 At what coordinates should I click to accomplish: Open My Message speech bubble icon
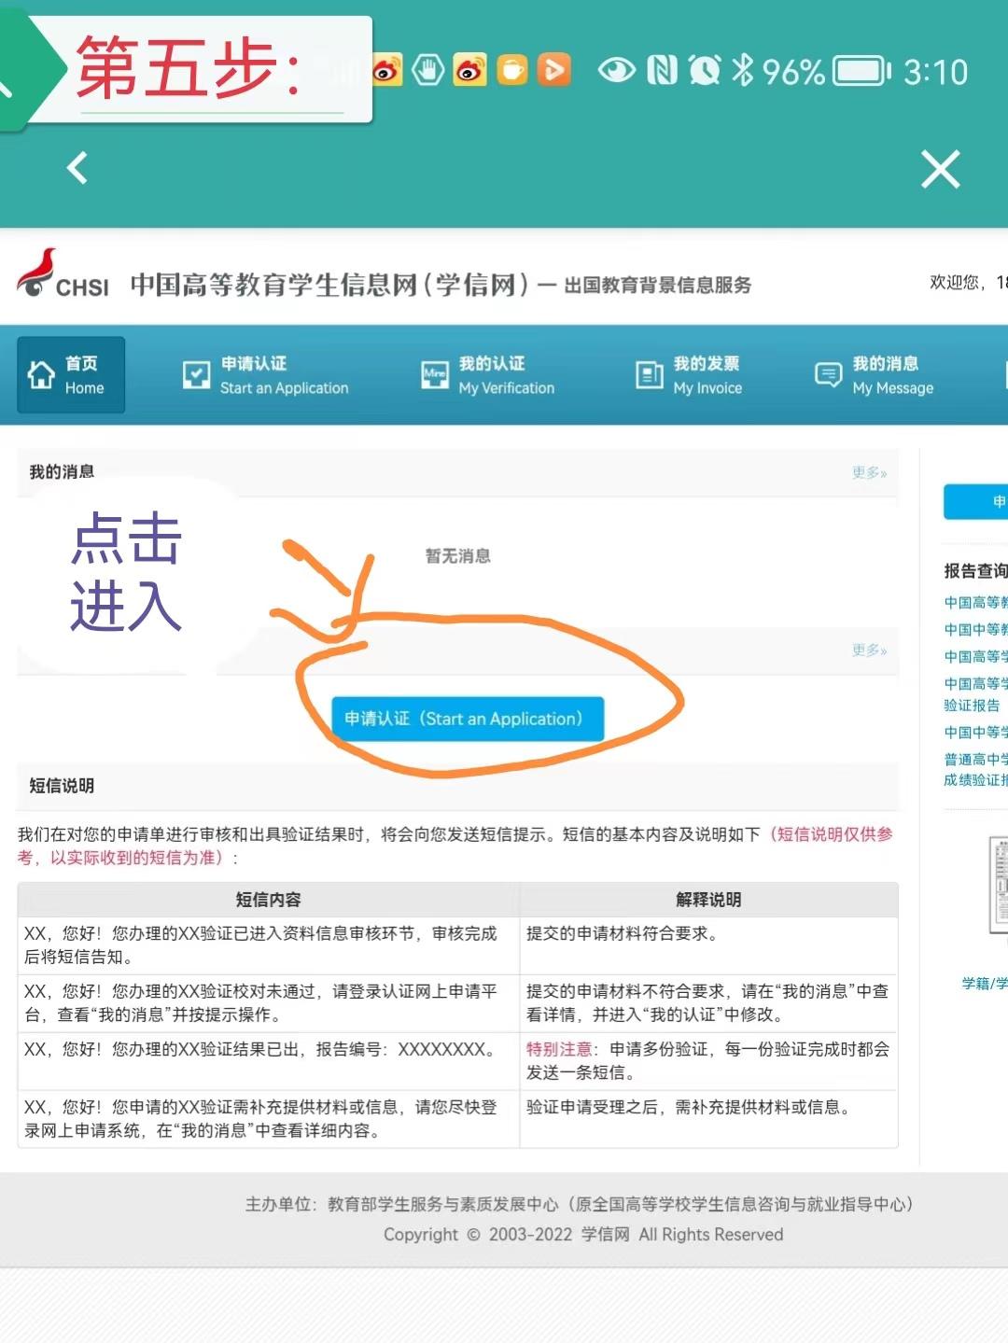[828, 374]
